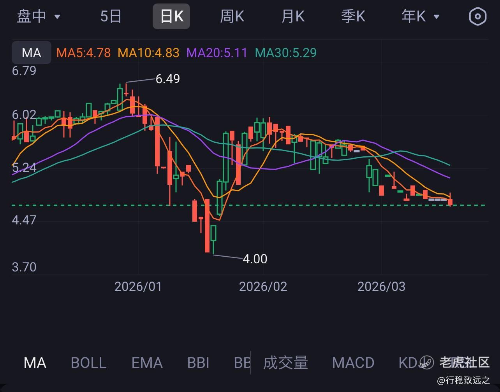Click the 5.24 price axis label
500x392 pixels.
tap(24, 168)
